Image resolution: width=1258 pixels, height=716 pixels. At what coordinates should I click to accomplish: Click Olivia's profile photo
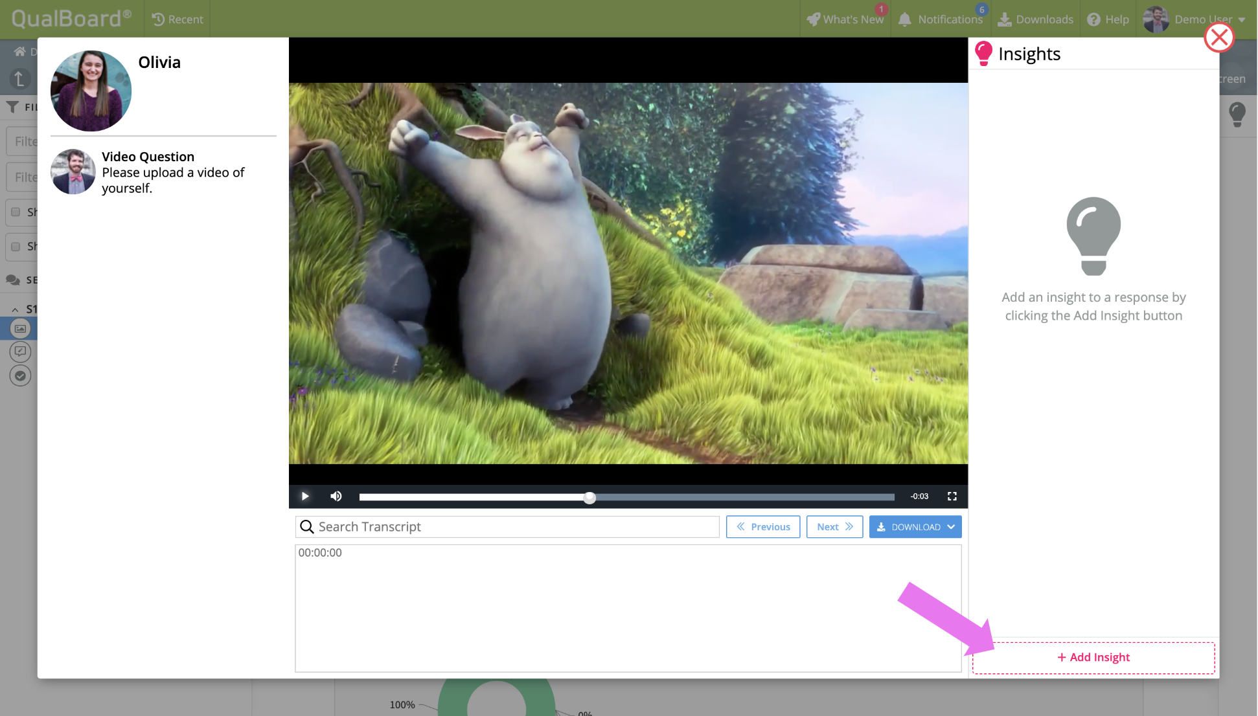91,91
